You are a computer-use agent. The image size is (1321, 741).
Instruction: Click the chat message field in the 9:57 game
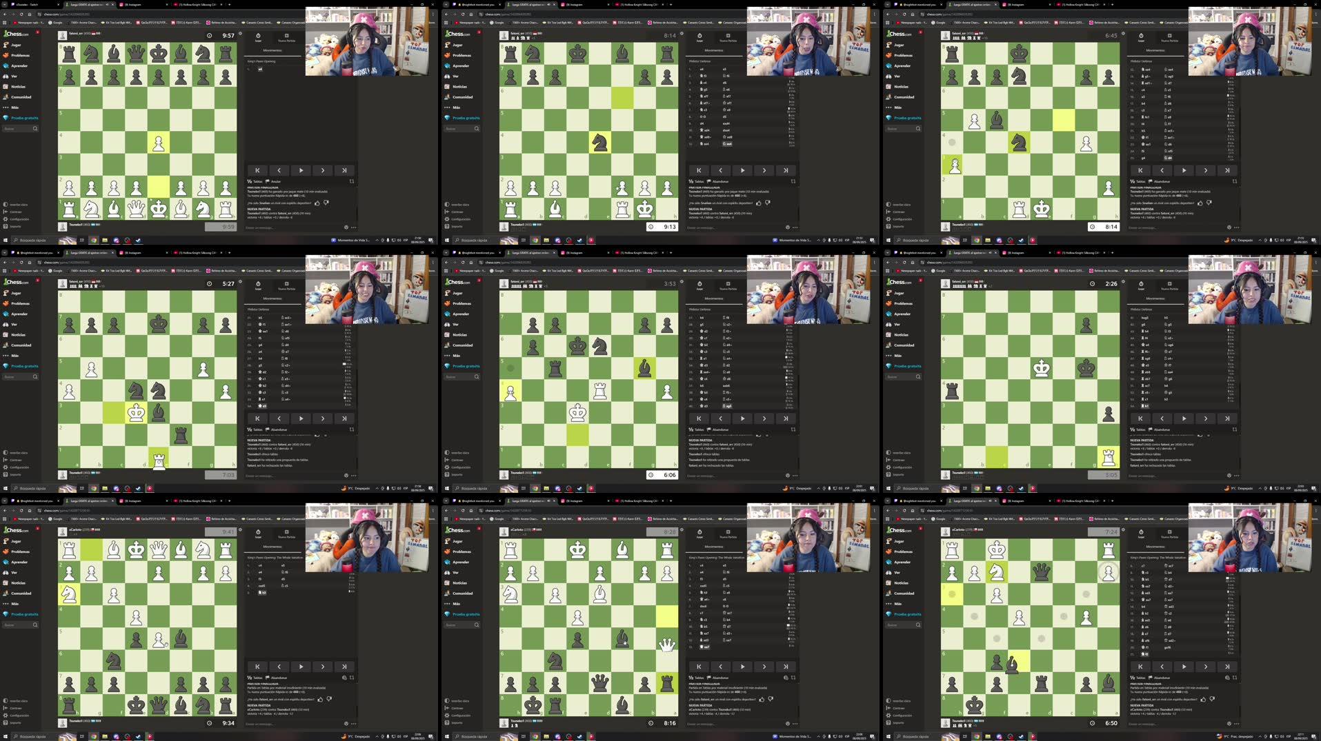[x=293, y=227]
